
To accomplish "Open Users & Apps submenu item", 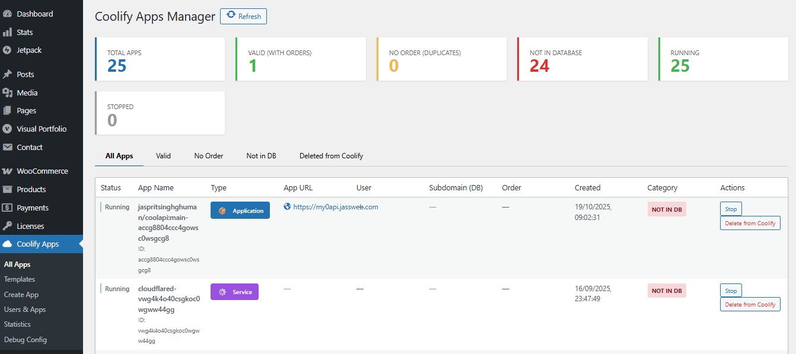I will (x=25, y=310).
